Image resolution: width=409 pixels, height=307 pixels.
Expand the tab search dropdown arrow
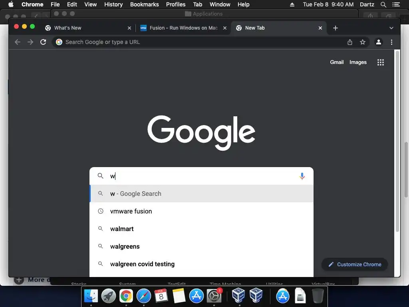tap(391, 28)
